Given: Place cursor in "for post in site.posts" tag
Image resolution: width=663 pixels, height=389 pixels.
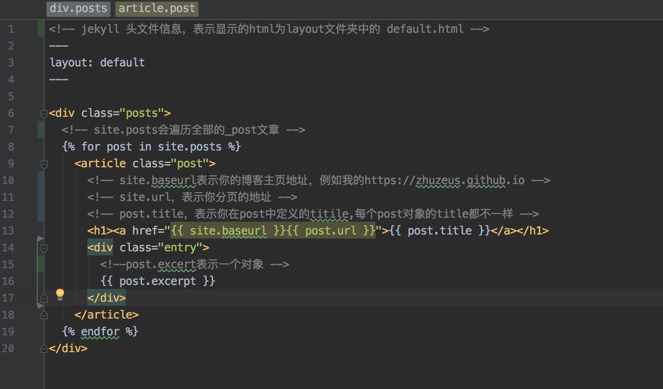Looking at the screenshot, I should tap(151, 147).
